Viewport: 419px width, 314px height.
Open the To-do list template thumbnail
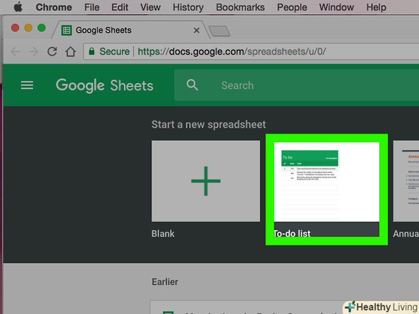click(326, 182)
